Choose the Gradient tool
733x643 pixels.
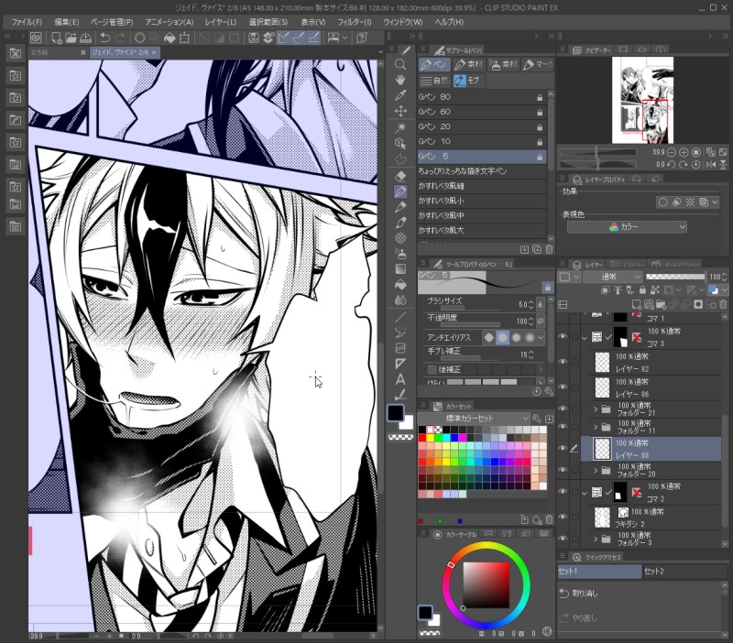(400, 269)
